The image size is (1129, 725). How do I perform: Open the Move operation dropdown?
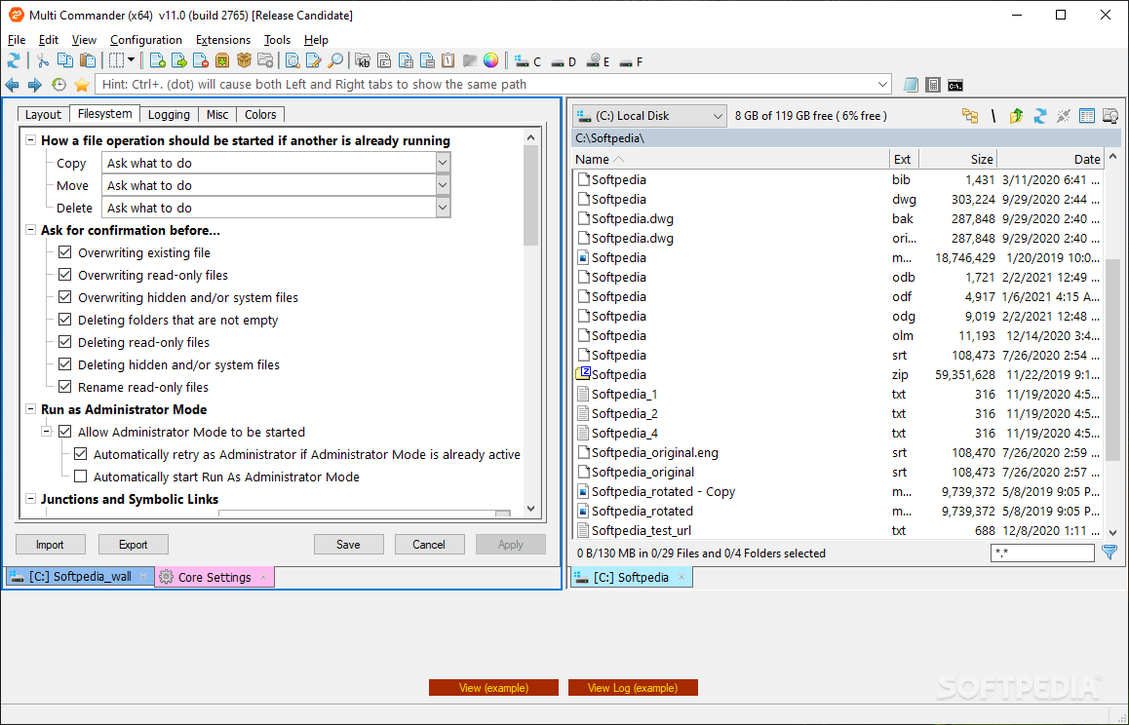point(444,185)
